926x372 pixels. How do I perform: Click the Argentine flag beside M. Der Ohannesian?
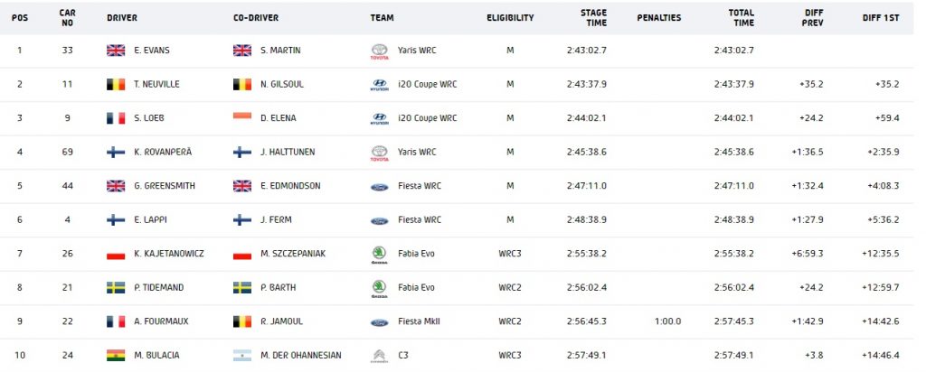242,356
